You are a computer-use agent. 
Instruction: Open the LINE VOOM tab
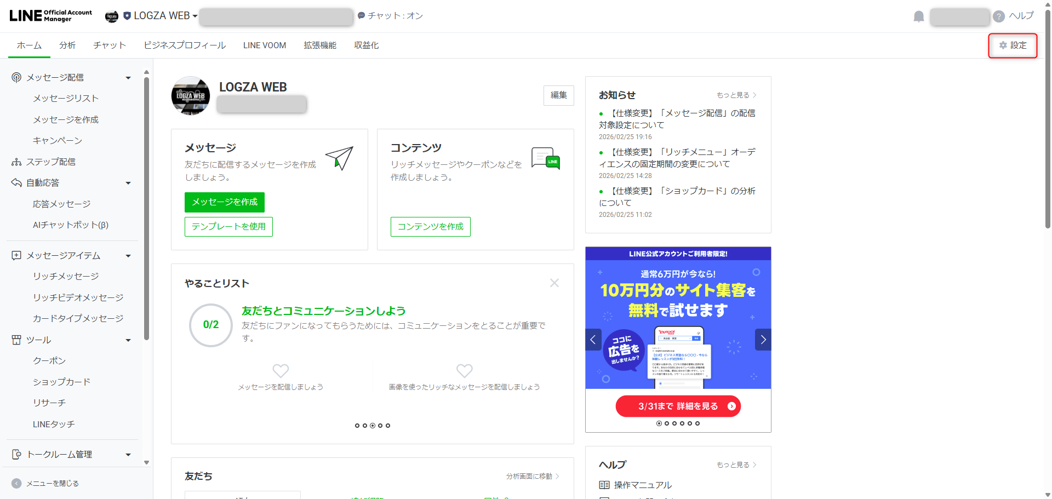coord(264,45)
